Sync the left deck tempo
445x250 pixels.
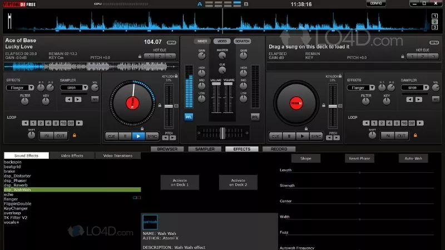click(152, 136)
